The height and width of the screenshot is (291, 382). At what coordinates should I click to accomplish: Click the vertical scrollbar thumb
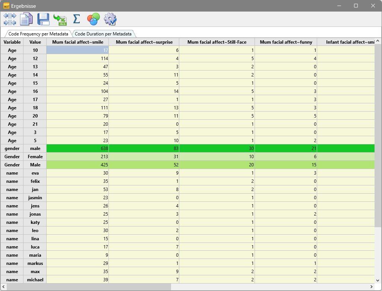378,136
